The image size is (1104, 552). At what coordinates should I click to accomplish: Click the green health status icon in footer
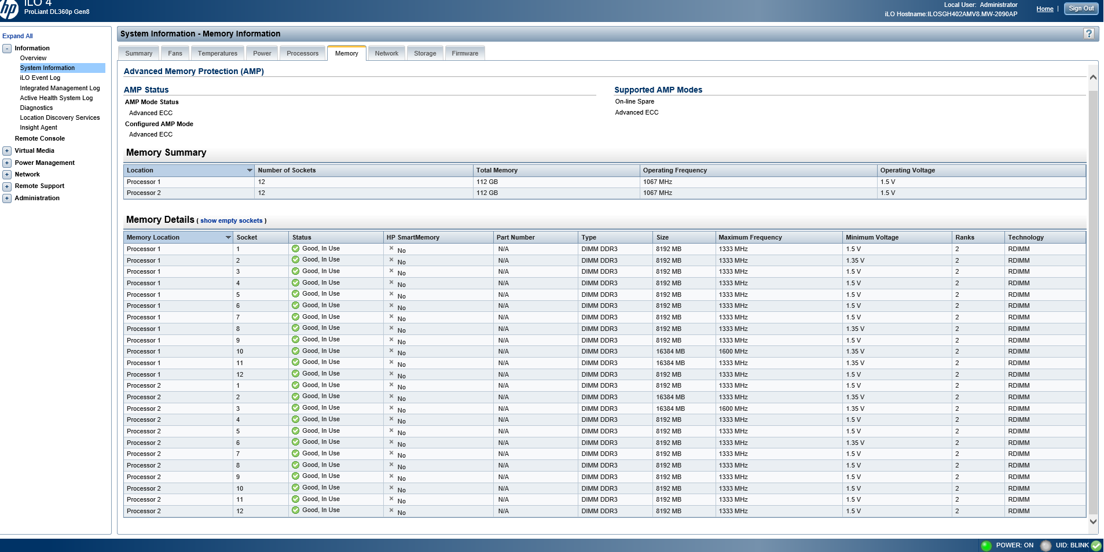[1096, 545]
